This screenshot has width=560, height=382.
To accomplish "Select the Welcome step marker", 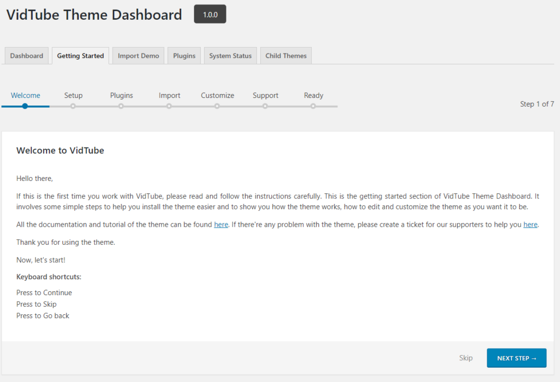I will pos(25,107).
